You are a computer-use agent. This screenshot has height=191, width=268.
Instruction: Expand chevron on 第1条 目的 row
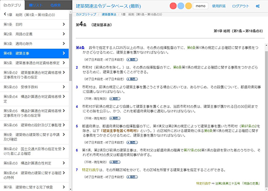point(64,24)
